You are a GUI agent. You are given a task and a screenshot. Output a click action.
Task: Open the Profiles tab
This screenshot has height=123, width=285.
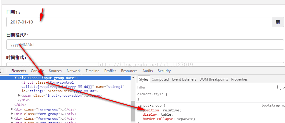[110, 71]
